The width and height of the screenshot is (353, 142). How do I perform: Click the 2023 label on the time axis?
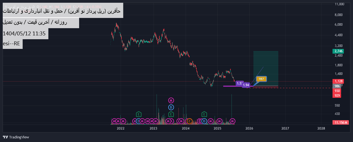pyautogui.click(x=153, y=128)
